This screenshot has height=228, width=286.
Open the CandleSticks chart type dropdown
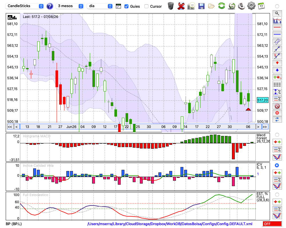[24, 6]
